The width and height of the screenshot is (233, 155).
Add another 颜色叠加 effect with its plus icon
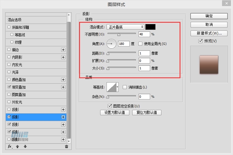click(x=63, y=80)
